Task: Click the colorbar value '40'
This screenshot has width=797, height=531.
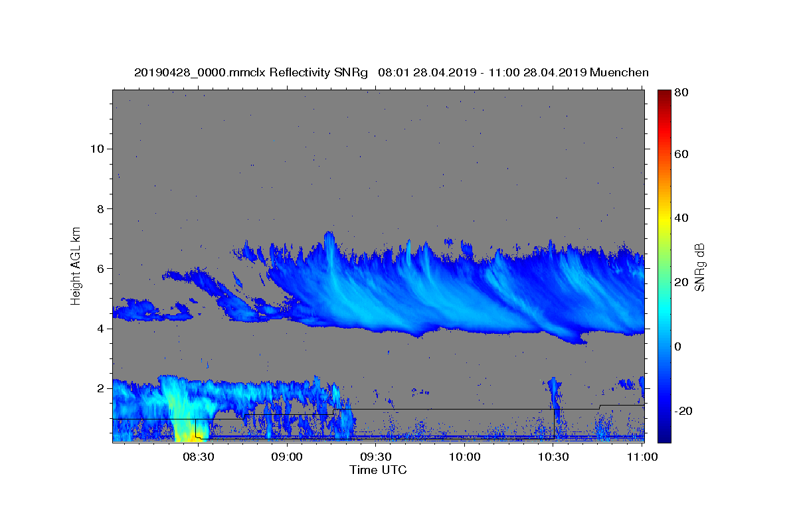Action: click(680, 218)
